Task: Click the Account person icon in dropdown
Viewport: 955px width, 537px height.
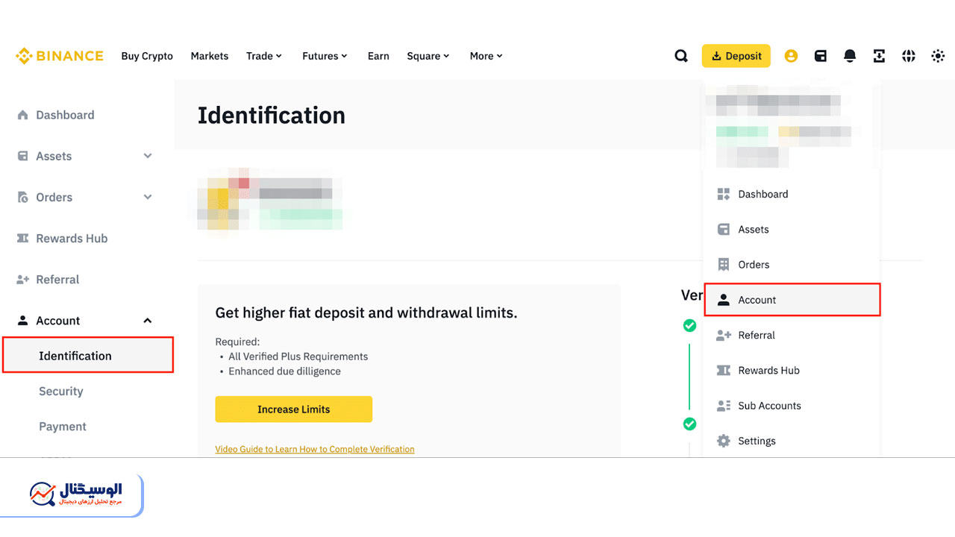Action: point(723,300)
